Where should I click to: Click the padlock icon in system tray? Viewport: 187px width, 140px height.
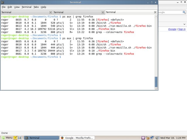click(x=148, y=138)
